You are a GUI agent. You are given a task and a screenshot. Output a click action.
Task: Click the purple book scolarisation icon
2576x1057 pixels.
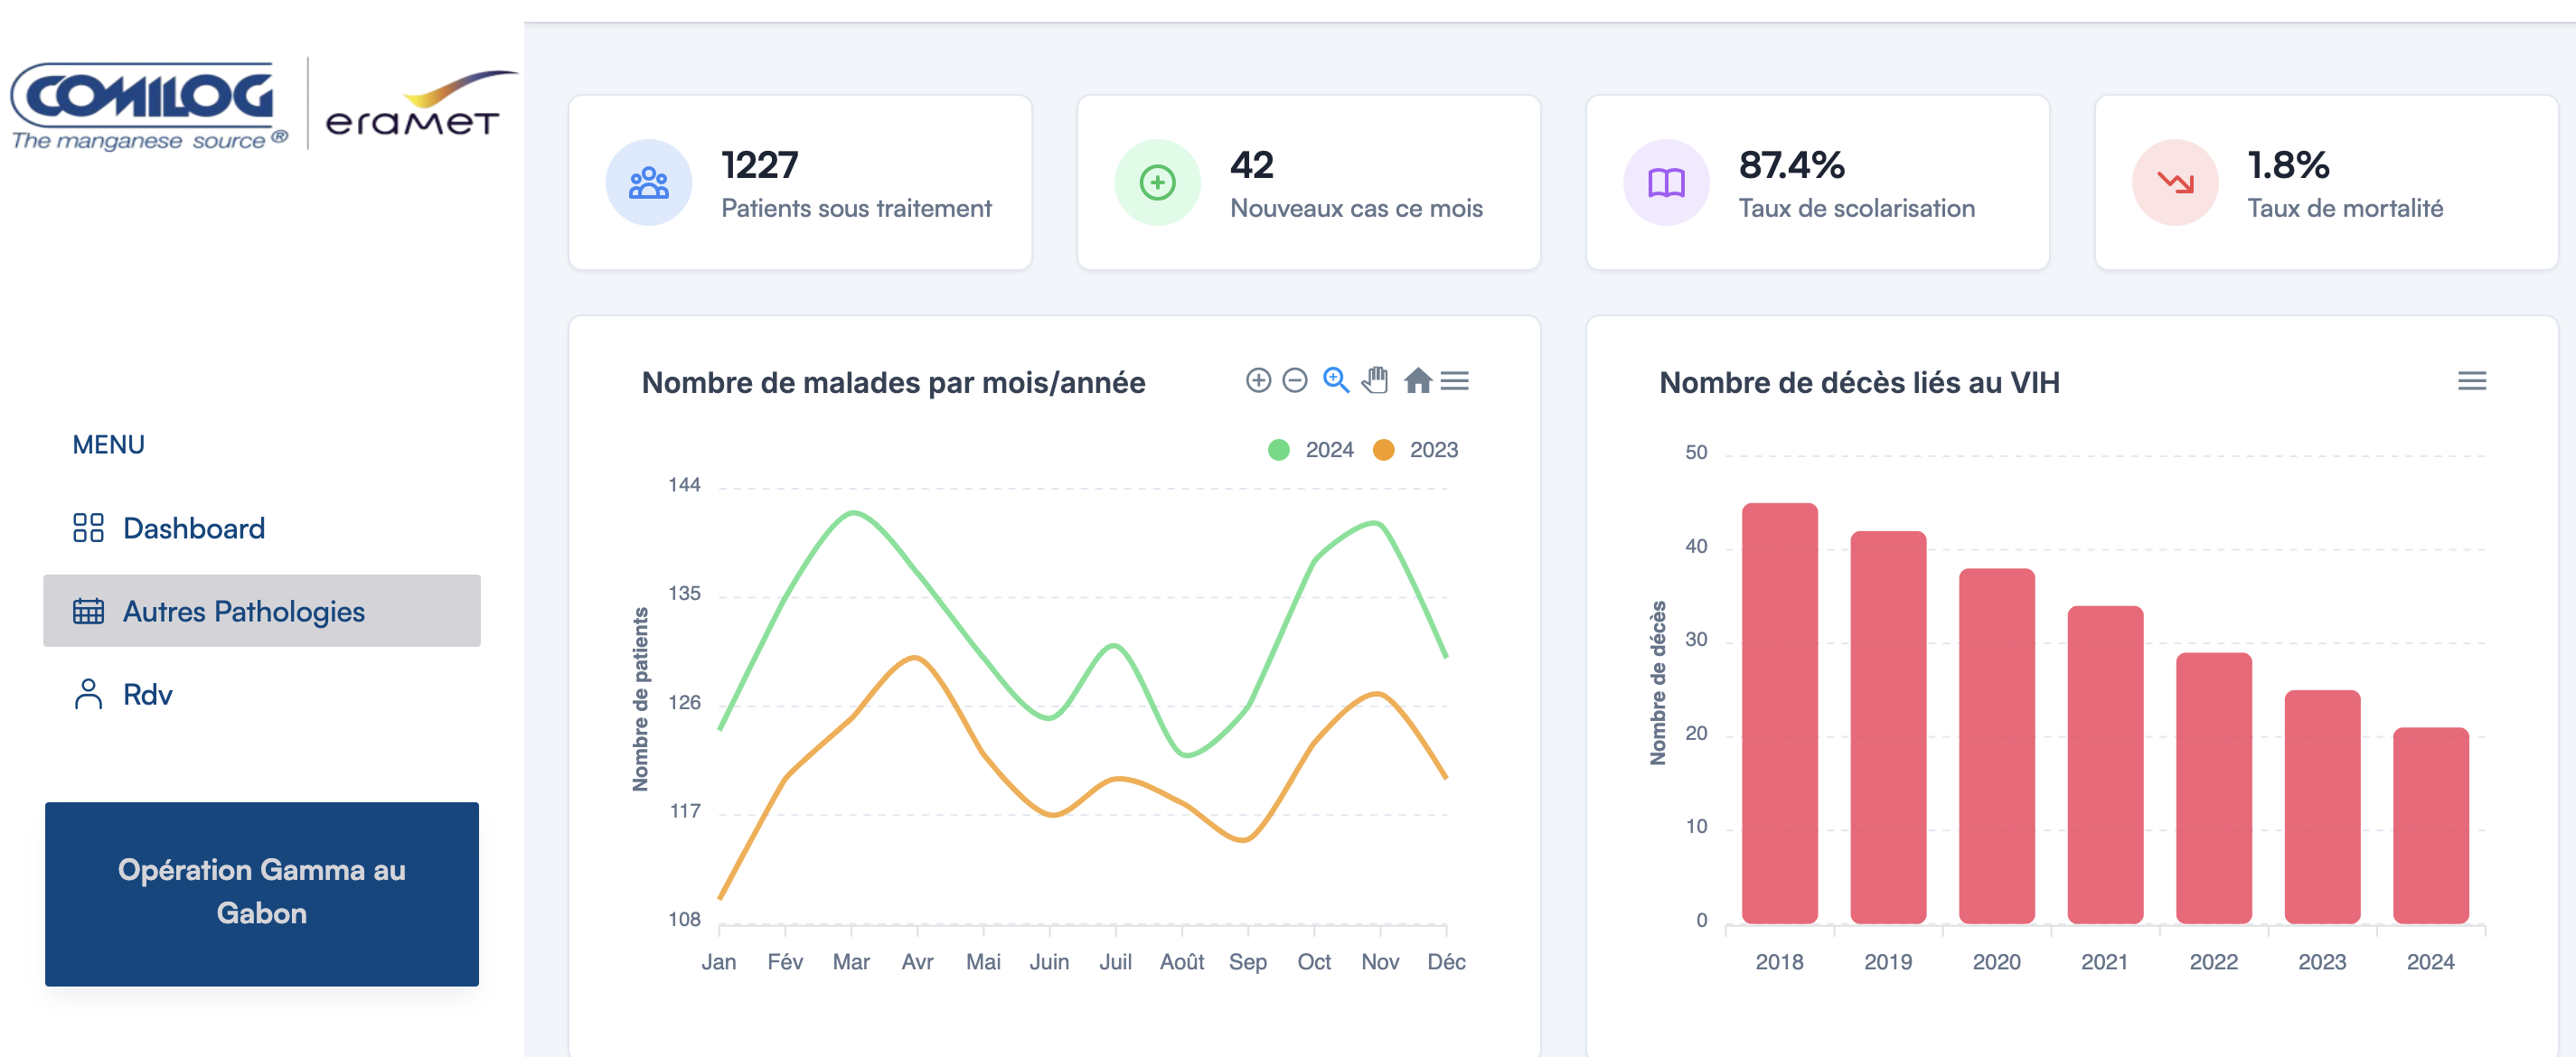(x=1667, y=182)
